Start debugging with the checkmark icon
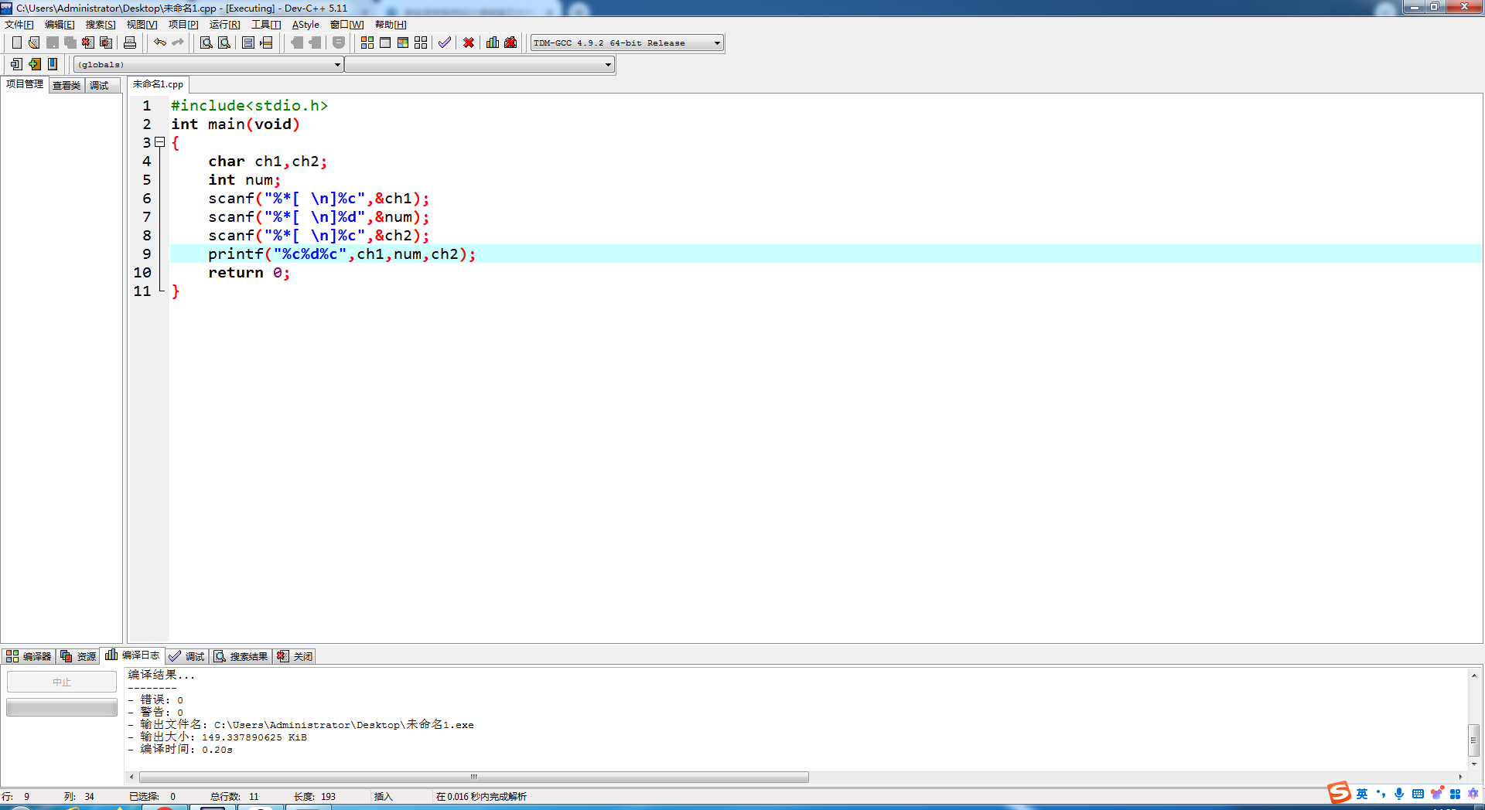 click(445, 43)
